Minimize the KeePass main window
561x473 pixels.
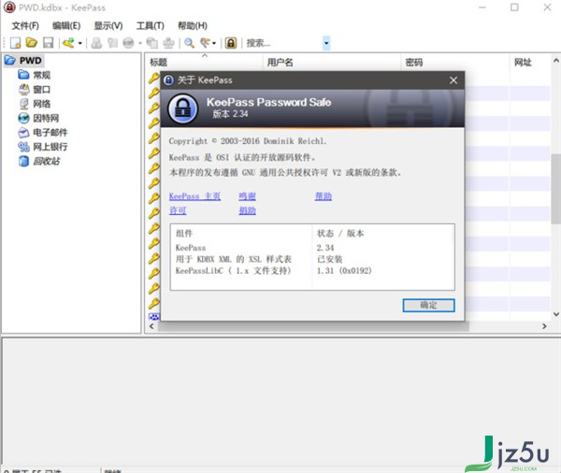click(482, 7)
